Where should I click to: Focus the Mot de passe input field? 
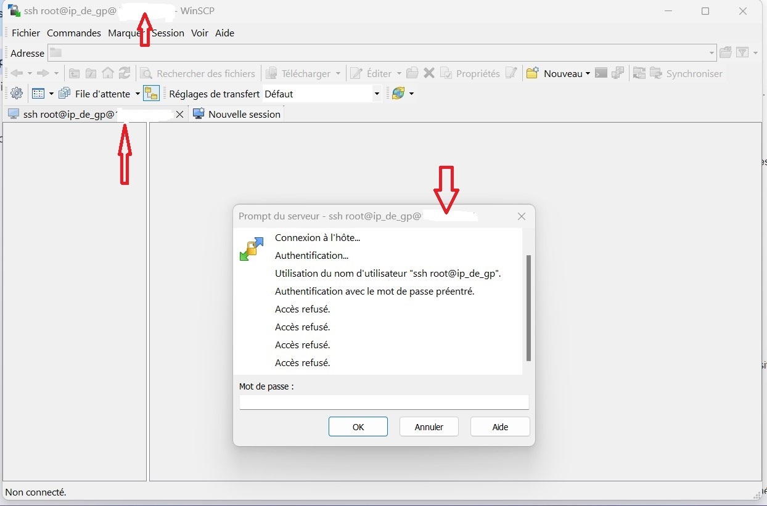point(384,402)
